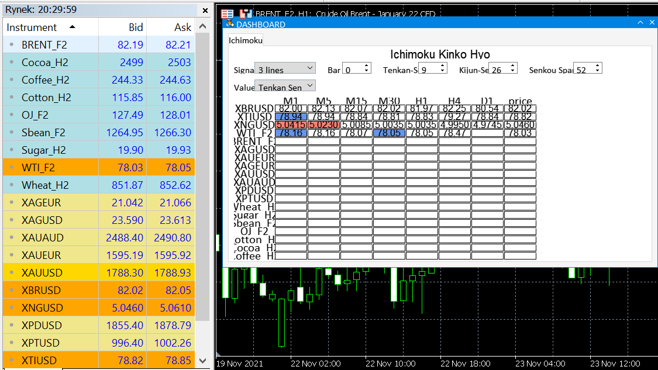Click the red XNGUSD M1 cell
This screenshot has width=658, height=370.
291,125
